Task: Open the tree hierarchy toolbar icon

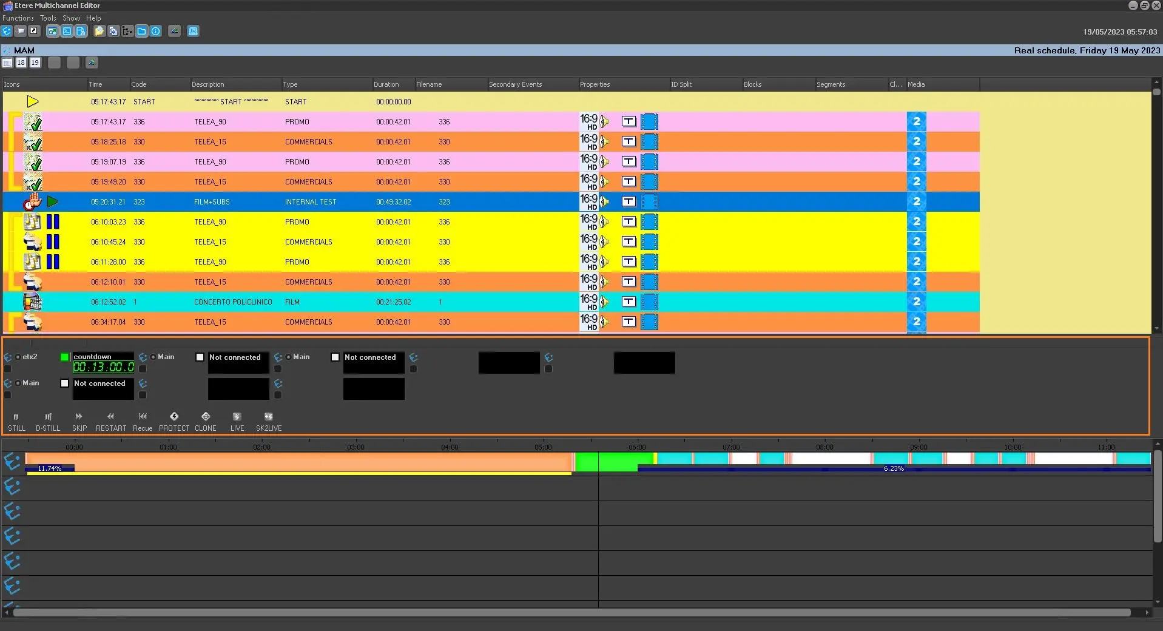Action: tap(127, 32)
